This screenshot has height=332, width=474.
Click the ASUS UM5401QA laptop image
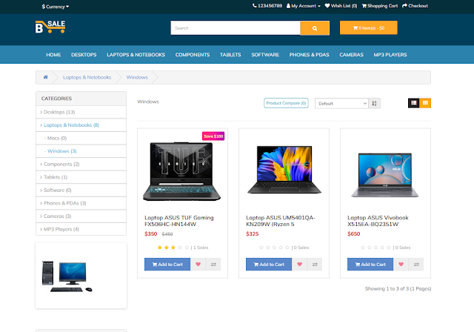click(284, 170)
